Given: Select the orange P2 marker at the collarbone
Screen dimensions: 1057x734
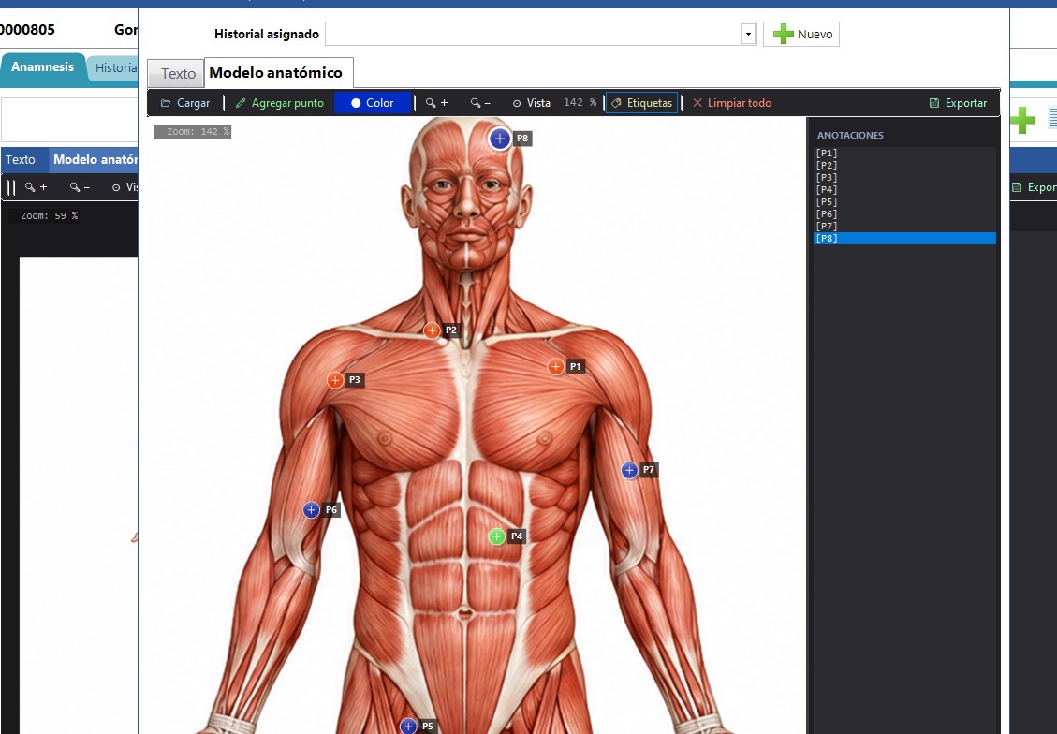Looking at the screenshot, I should [x=433, y=330].
